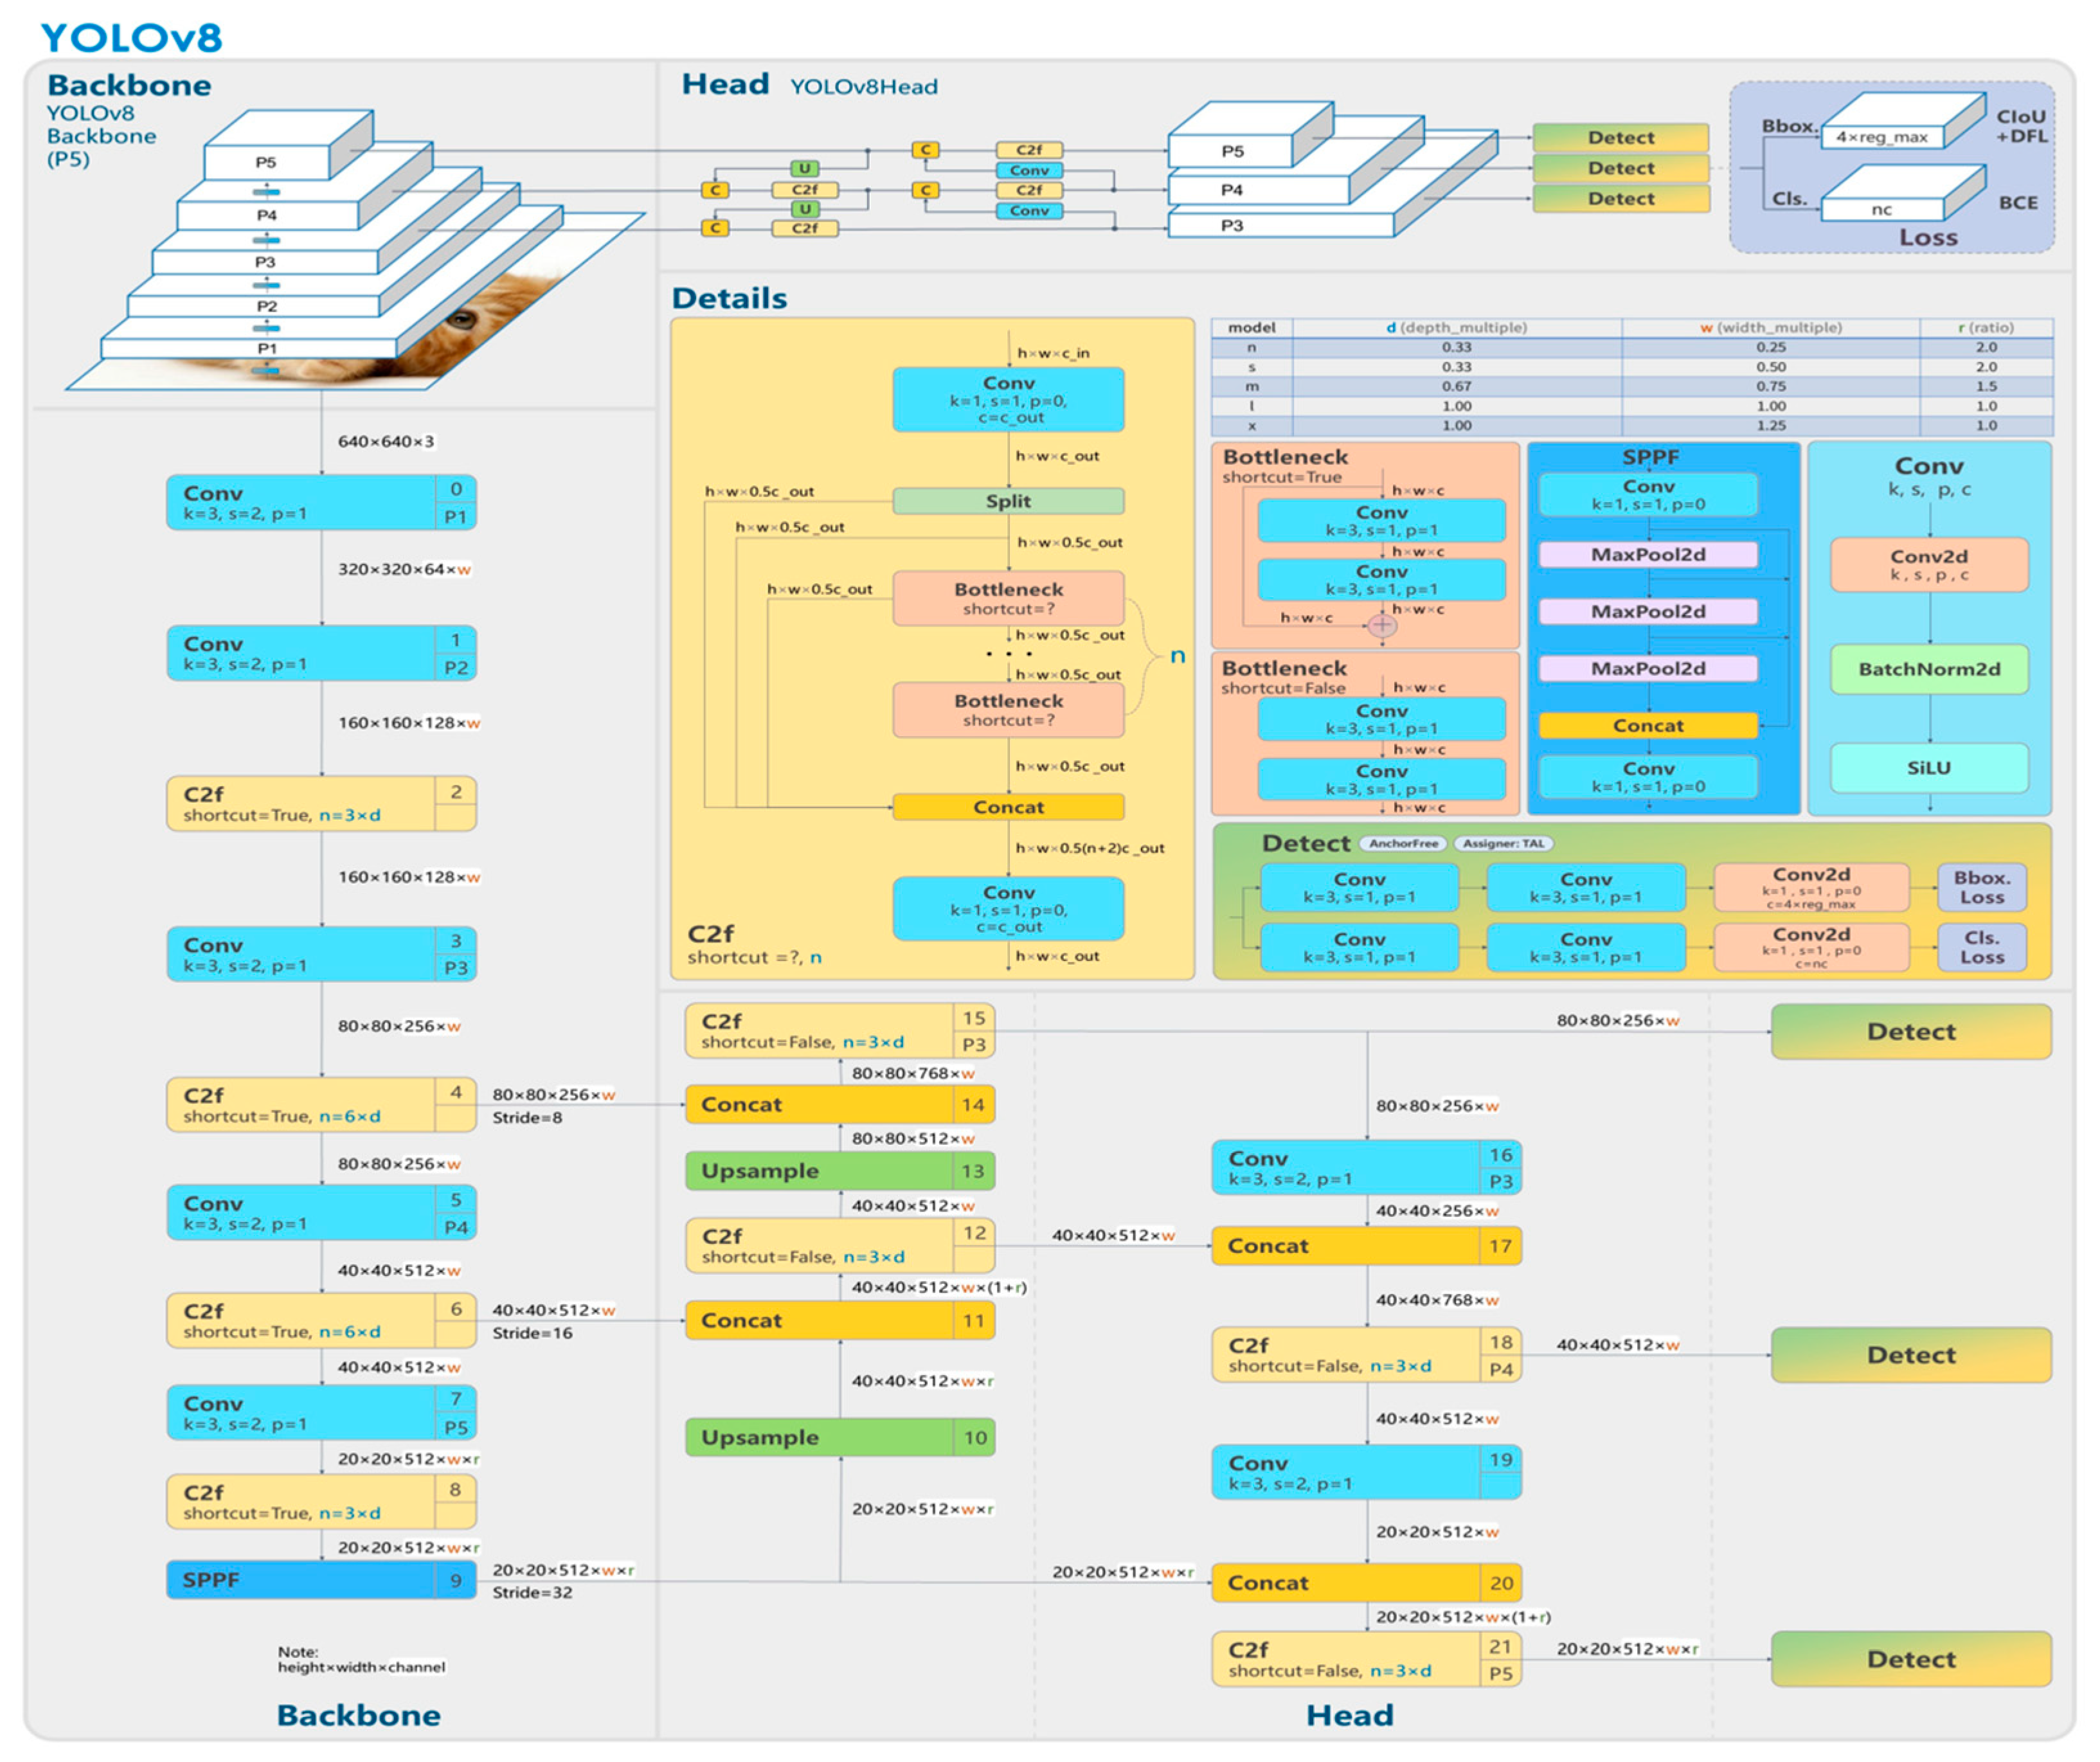Click the Bbox. Loss box in Detect
Image resolution: width=2100 pixels, height=1762 pixels.
click(1981, 888)
